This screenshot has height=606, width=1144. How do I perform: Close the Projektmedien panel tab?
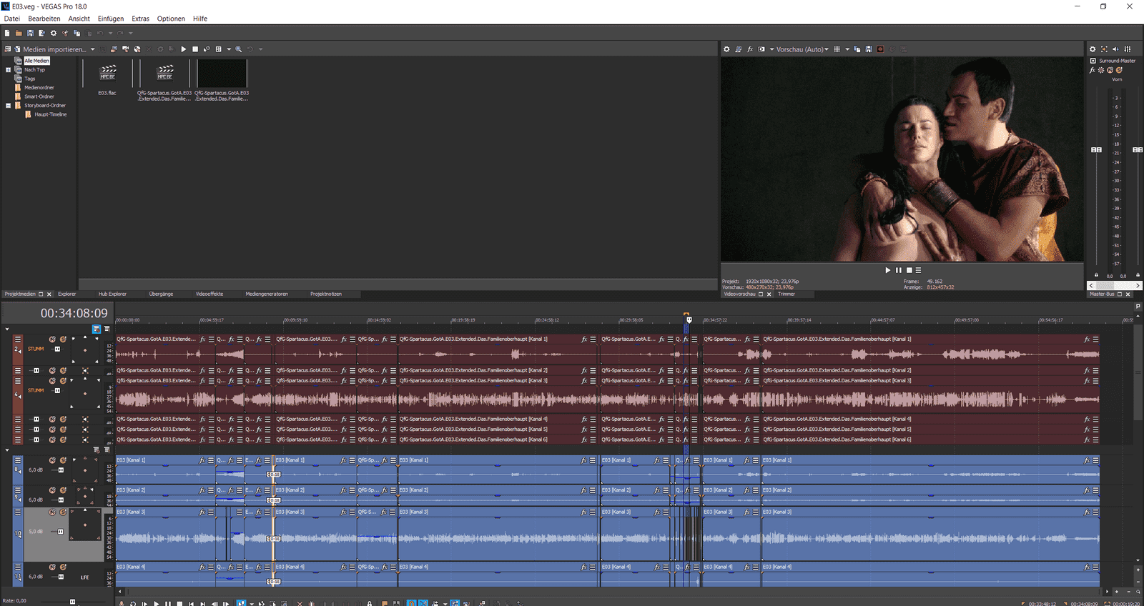pyautogui.click(x=49, y=294)
